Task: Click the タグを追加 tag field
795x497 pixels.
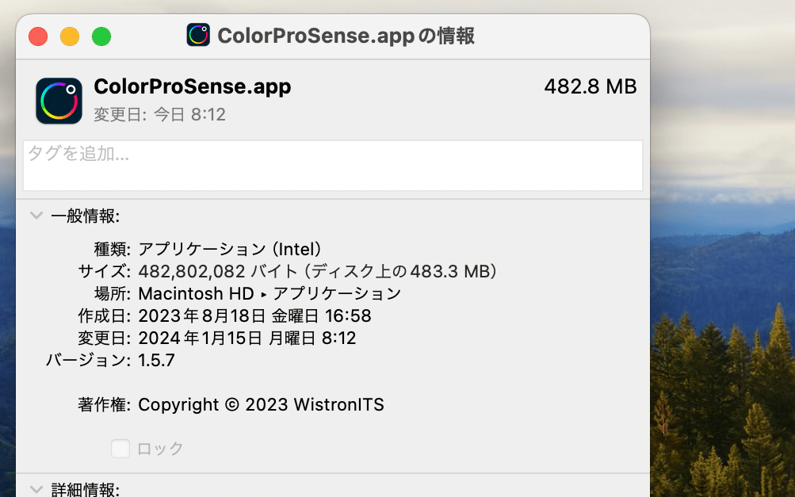Action: point(332,166)
